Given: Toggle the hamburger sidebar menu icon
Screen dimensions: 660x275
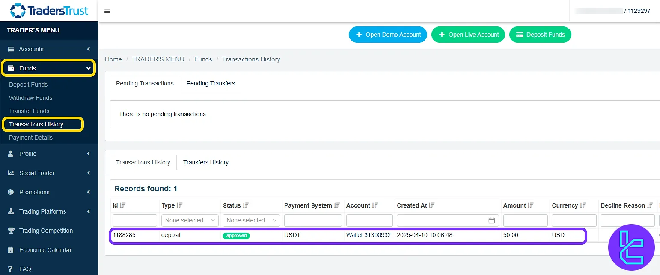Looking at the screenshot, I should pyautogui.click(x=107, y=11).
